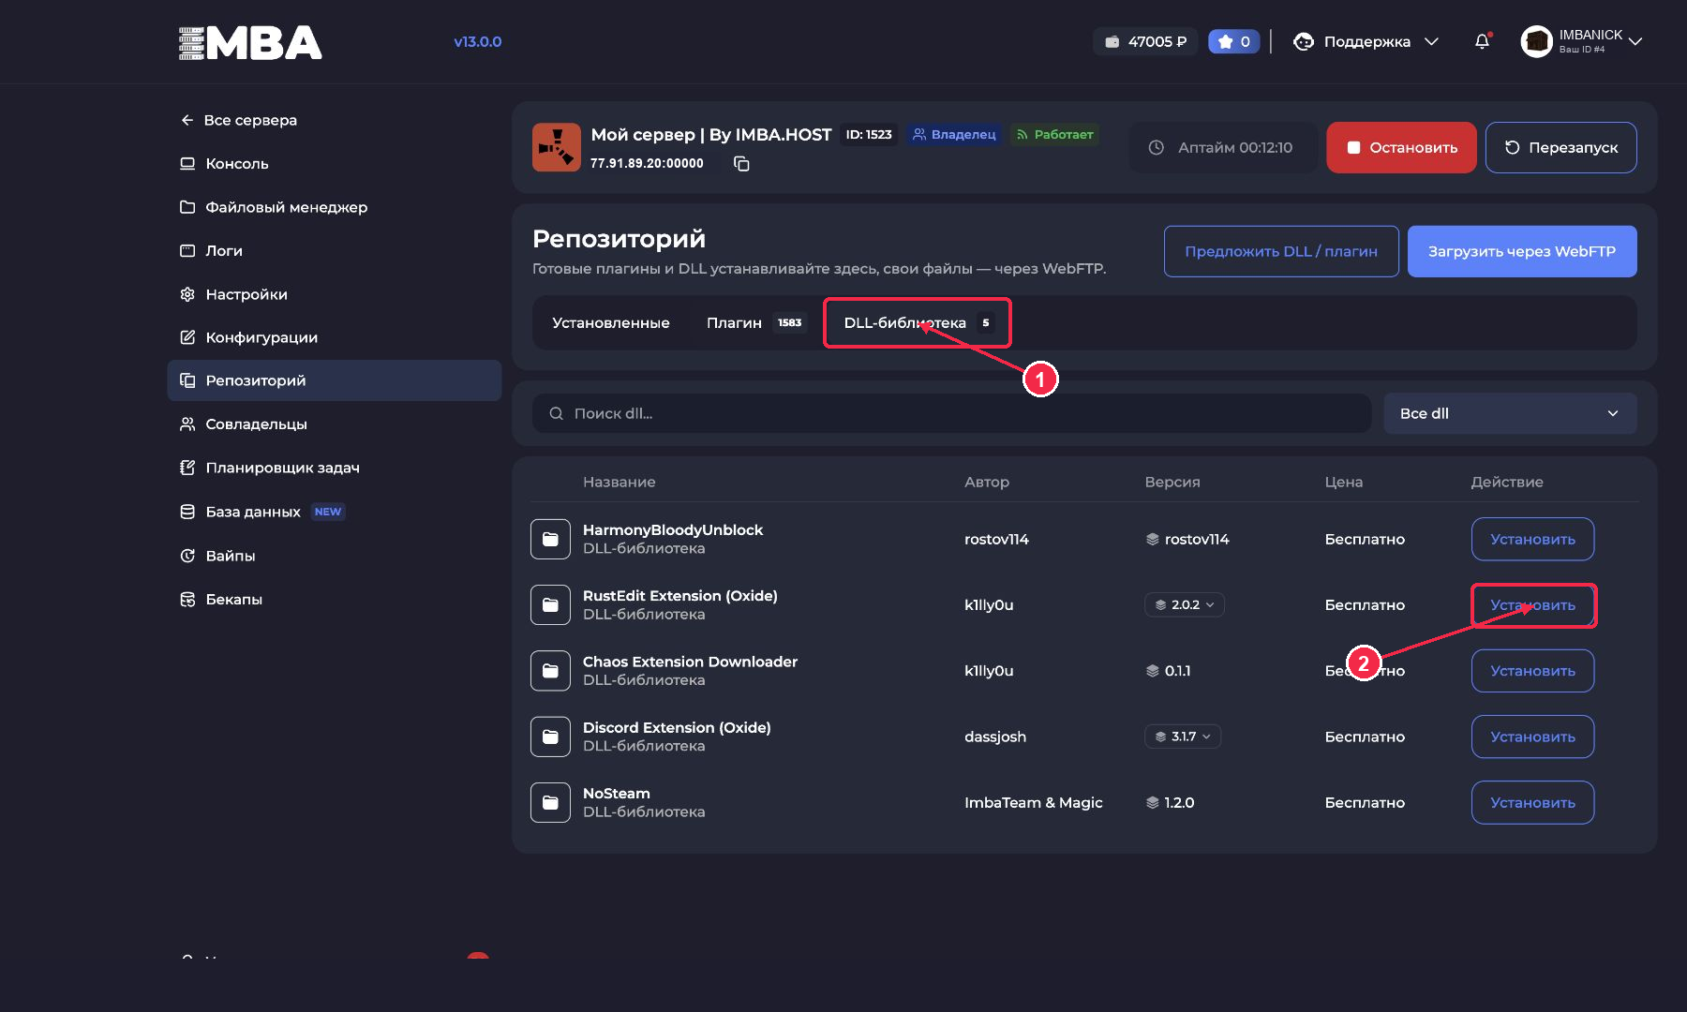Click the Перезапуск button

[1561, 147]
